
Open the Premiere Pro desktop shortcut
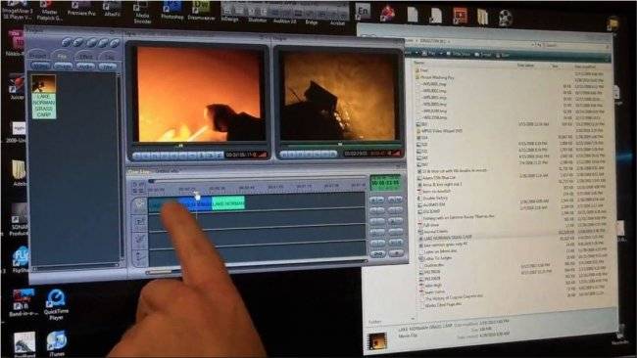click(x=81, y=8)
